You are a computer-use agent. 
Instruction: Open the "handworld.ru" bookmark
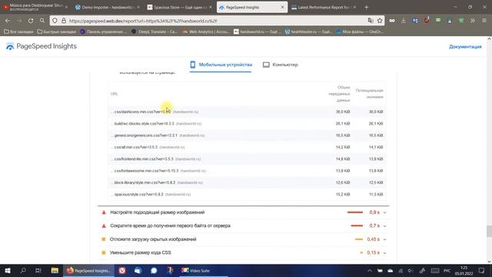[258, 32]
